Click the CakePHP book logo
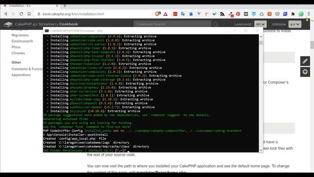 tap(8, 24)
